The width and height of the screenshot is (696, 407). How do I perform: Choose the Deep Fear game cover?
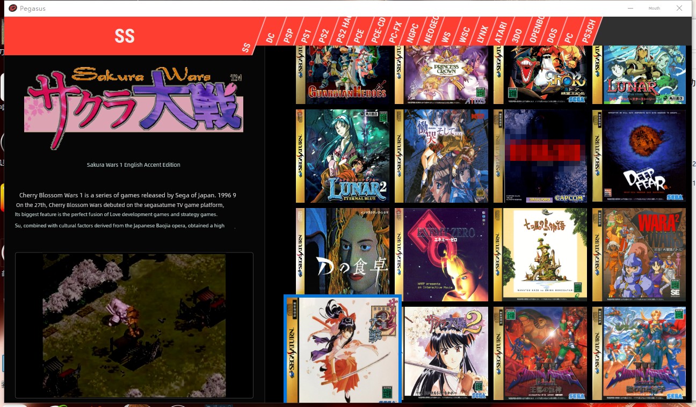[639, 156]
